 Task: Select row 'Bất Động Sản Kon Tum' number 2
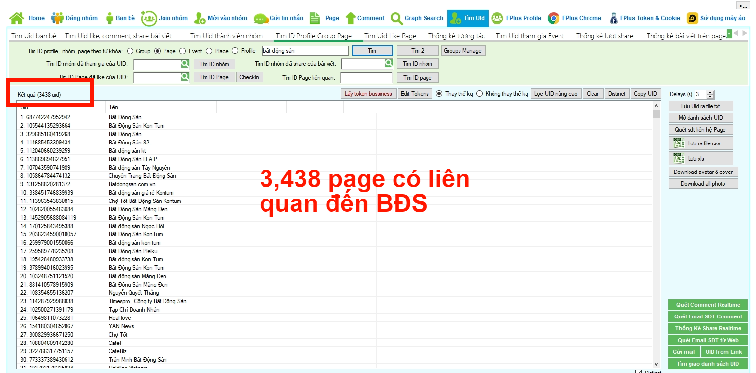coord(335,126)
